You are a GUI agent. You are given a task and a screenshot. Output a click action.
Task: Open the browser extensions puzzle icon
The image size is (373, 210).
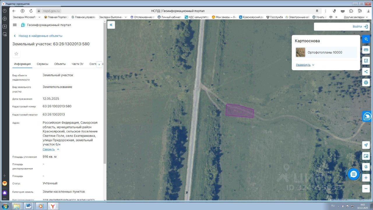pos(351,11)
